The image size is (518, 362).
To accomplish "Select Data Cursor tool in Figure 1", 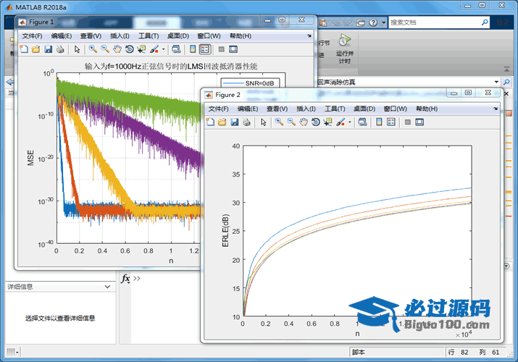I will pos(141,49).
